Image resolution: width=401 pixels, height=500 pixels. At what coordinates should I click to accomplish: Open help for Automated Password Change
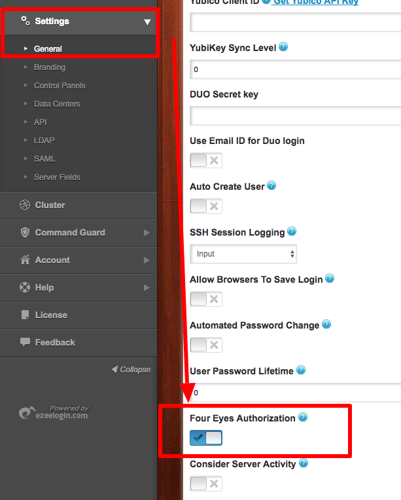point(326,325)
